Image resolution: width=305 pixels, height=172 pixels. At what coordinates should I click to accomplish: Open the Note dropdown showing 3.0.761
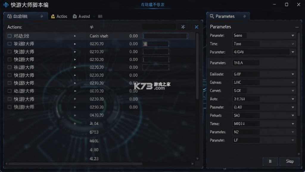pyautogui.click(x=293, y=99)
